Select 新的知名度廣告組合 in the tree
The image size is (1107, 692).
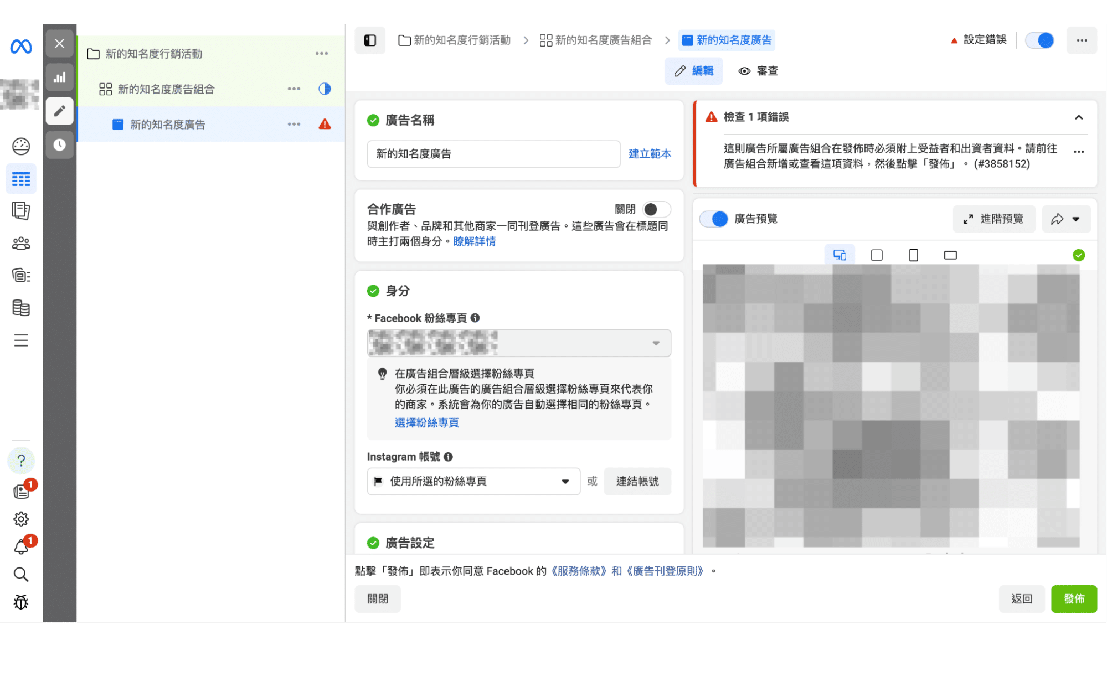pos(166,89)
